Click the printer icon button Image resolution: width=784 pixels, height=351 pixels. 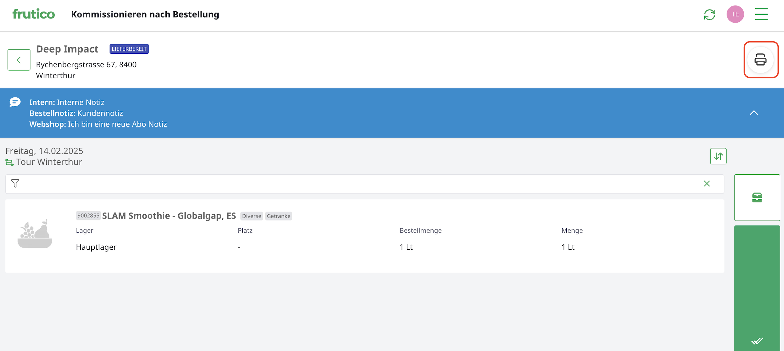[x=760, y=60]
